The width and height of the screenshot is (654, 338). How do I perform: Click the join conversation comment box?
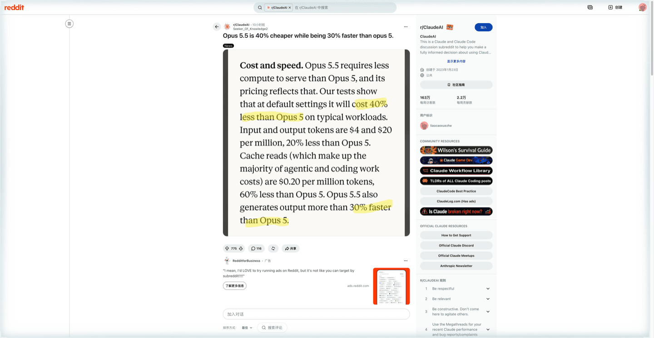(x=316, y=314)
